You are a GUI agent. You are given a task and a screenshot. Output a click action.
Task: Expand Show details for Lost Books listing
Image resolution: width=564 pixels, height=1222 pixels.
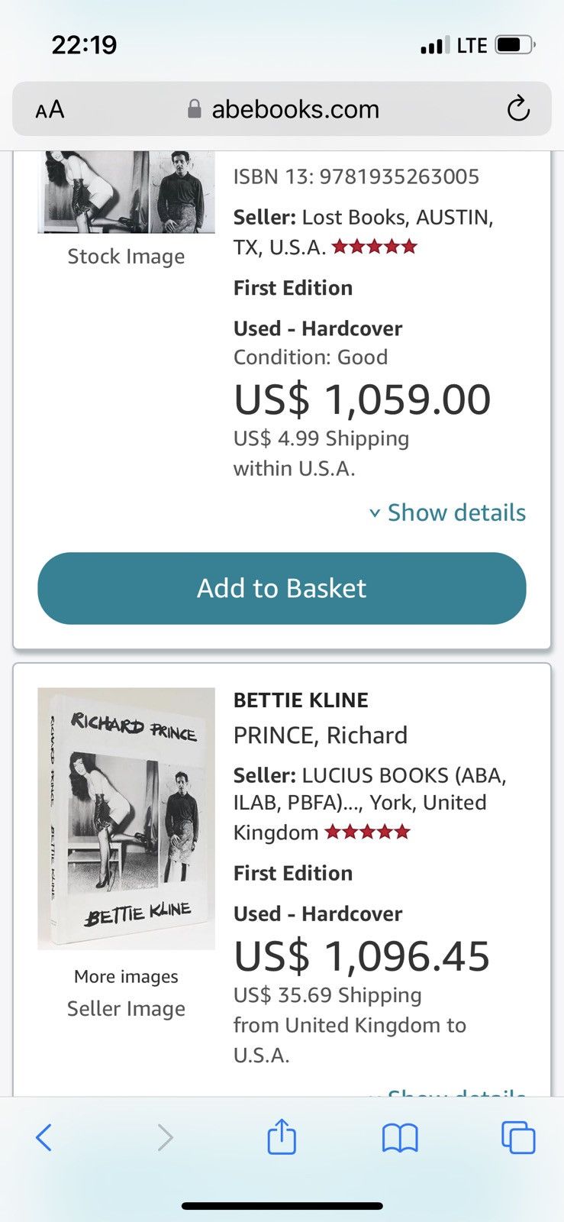(x=448, y=512)
